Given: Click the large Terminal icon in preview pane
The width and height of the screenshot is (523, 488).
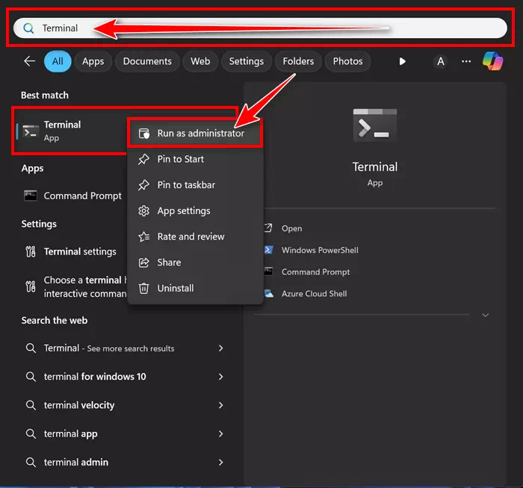Looking at the screenshot, I should coord(375,125).
